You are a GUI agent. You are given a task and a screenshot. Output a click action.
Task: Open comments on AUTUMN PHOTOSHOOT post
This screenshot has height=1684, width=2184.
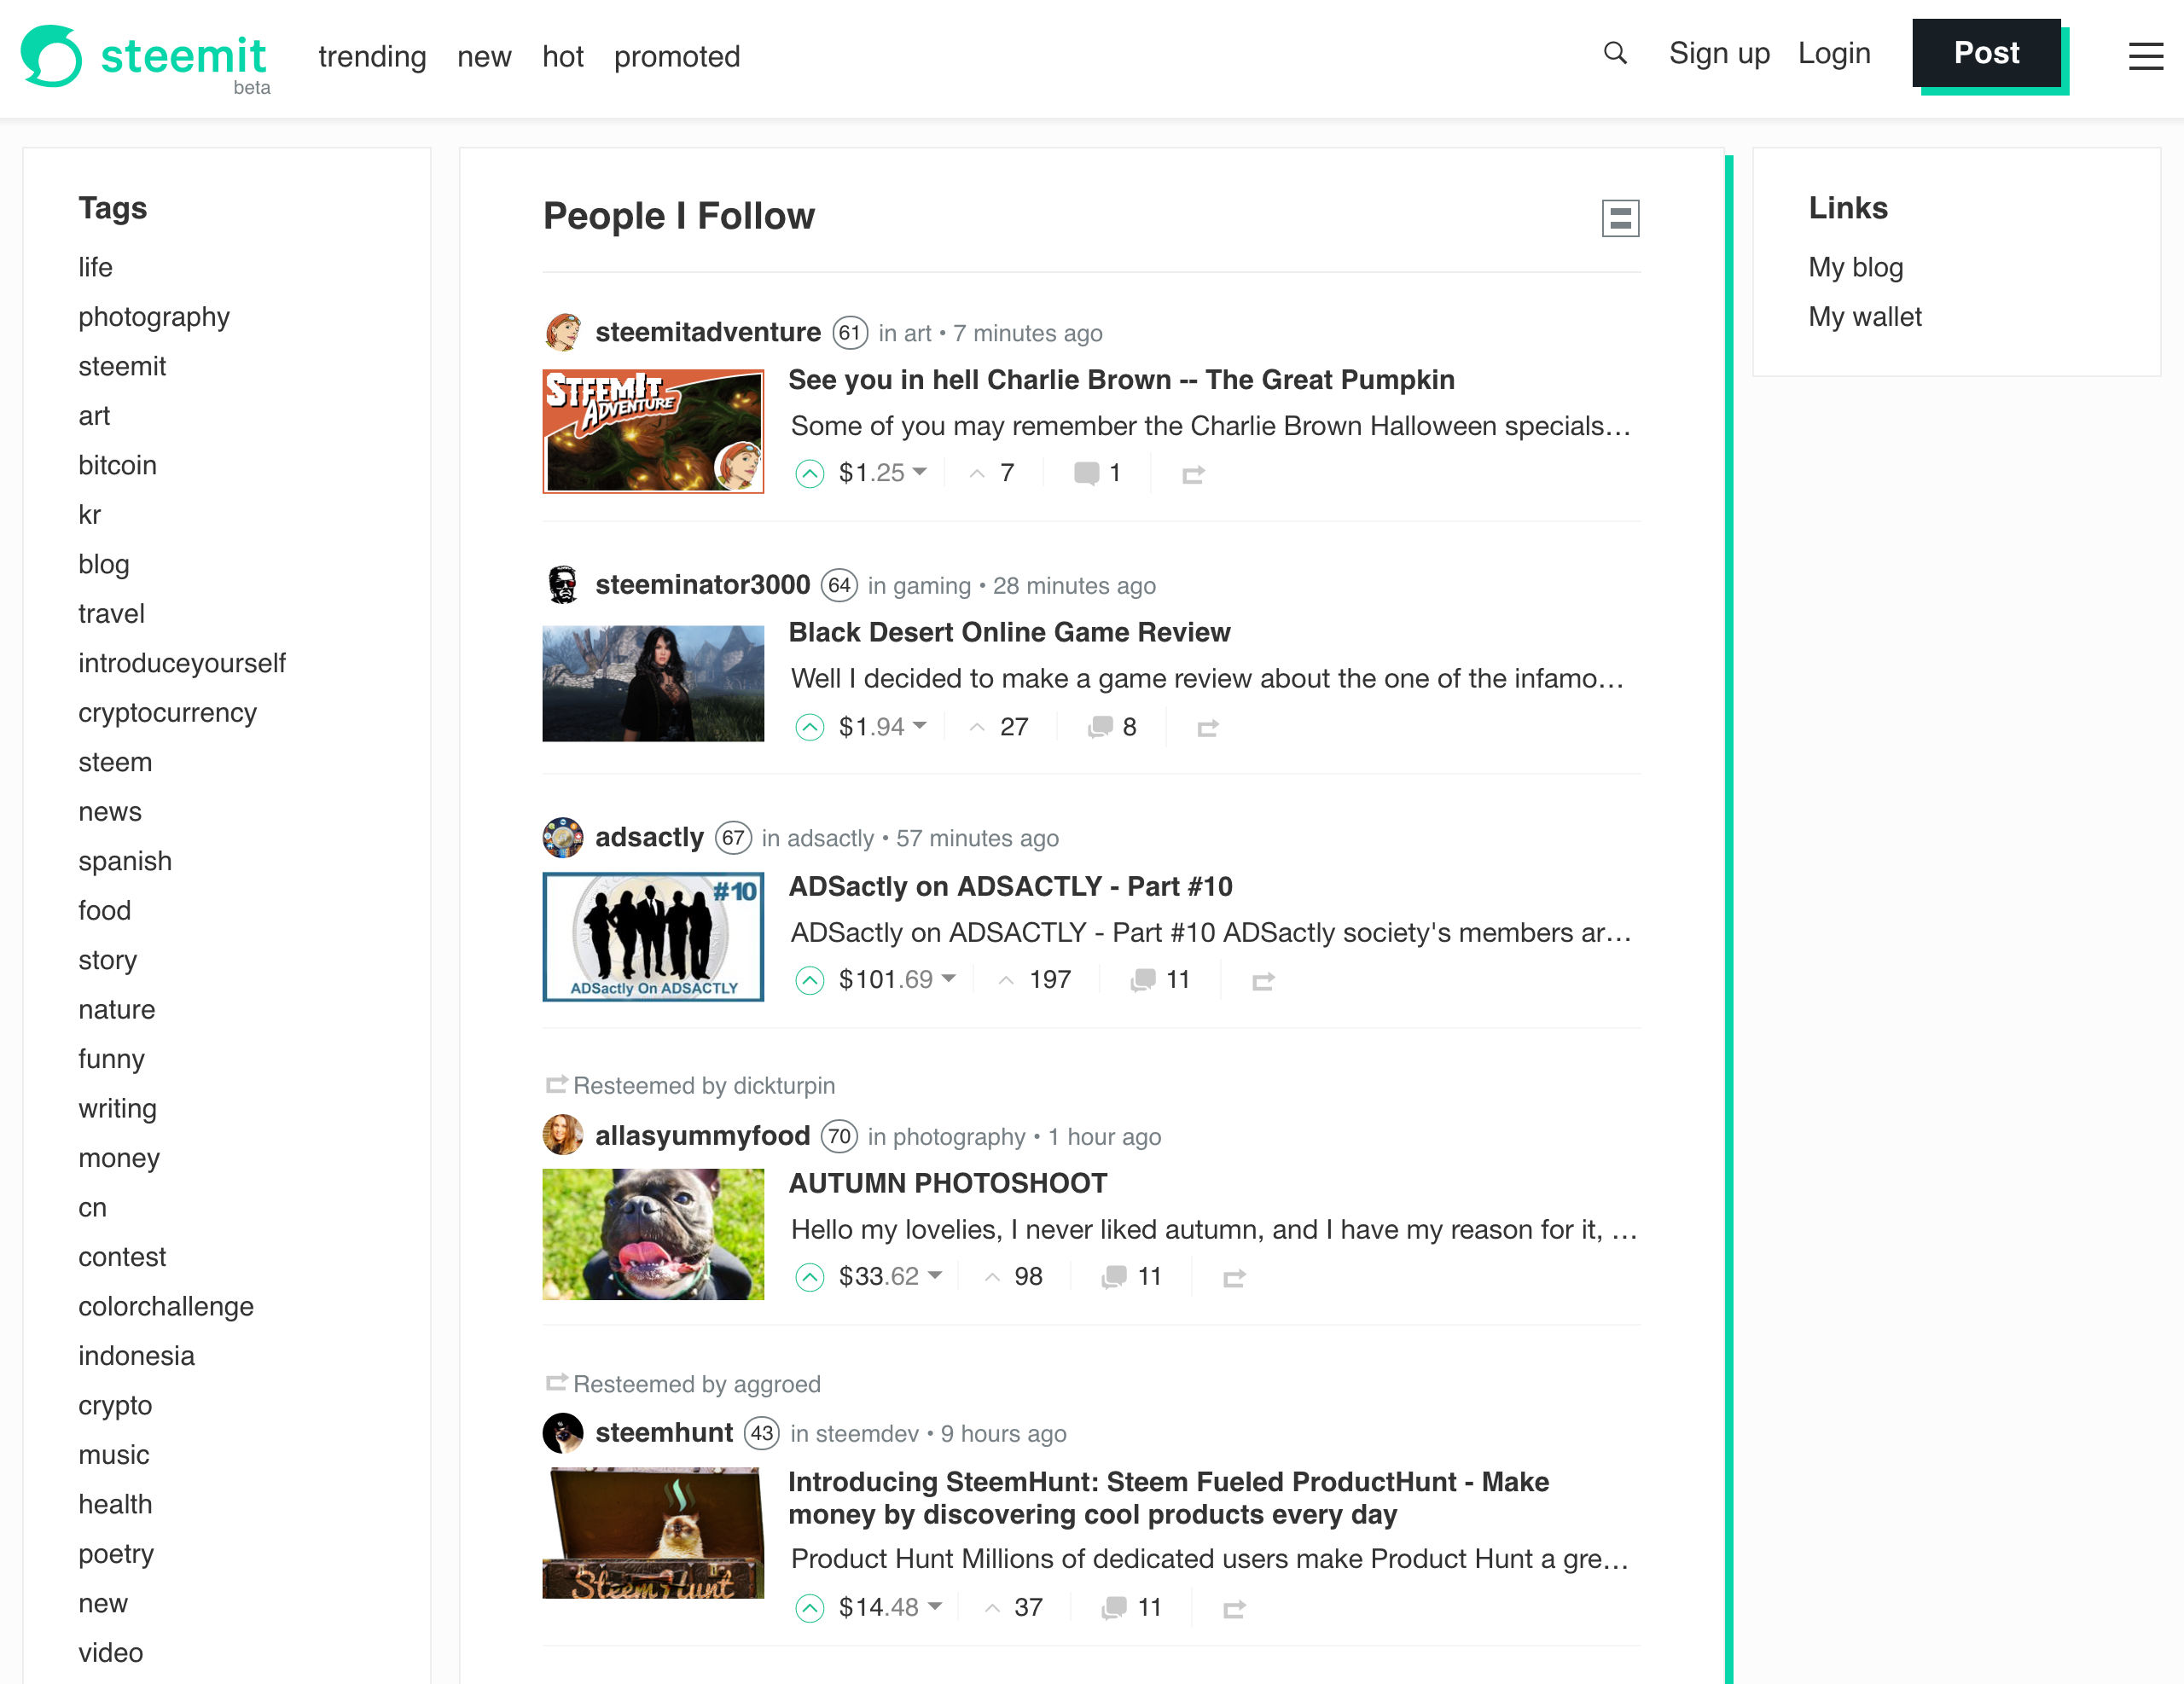[x=1132, y=1277]
